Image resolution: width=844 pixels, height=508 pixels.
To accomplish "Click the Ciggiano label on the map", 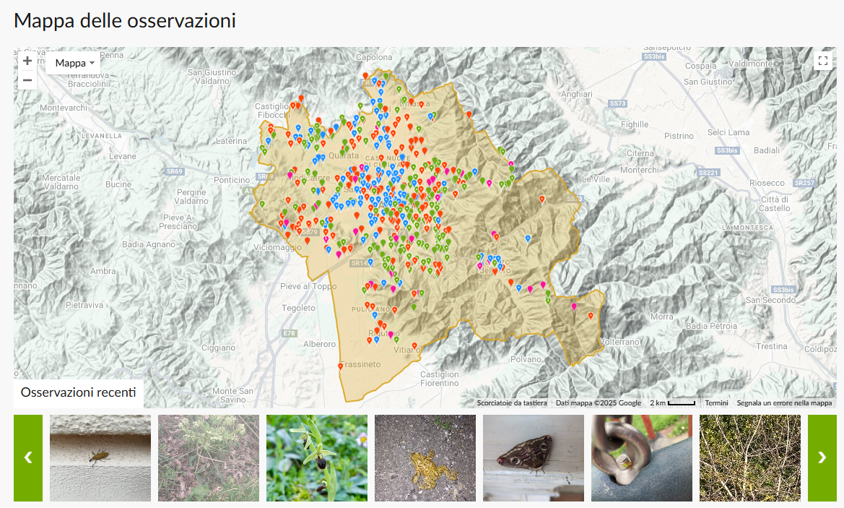I will [218, 348].
